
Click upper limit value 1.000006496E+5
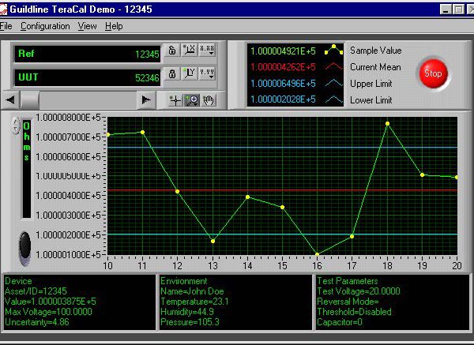pos(284,84)
